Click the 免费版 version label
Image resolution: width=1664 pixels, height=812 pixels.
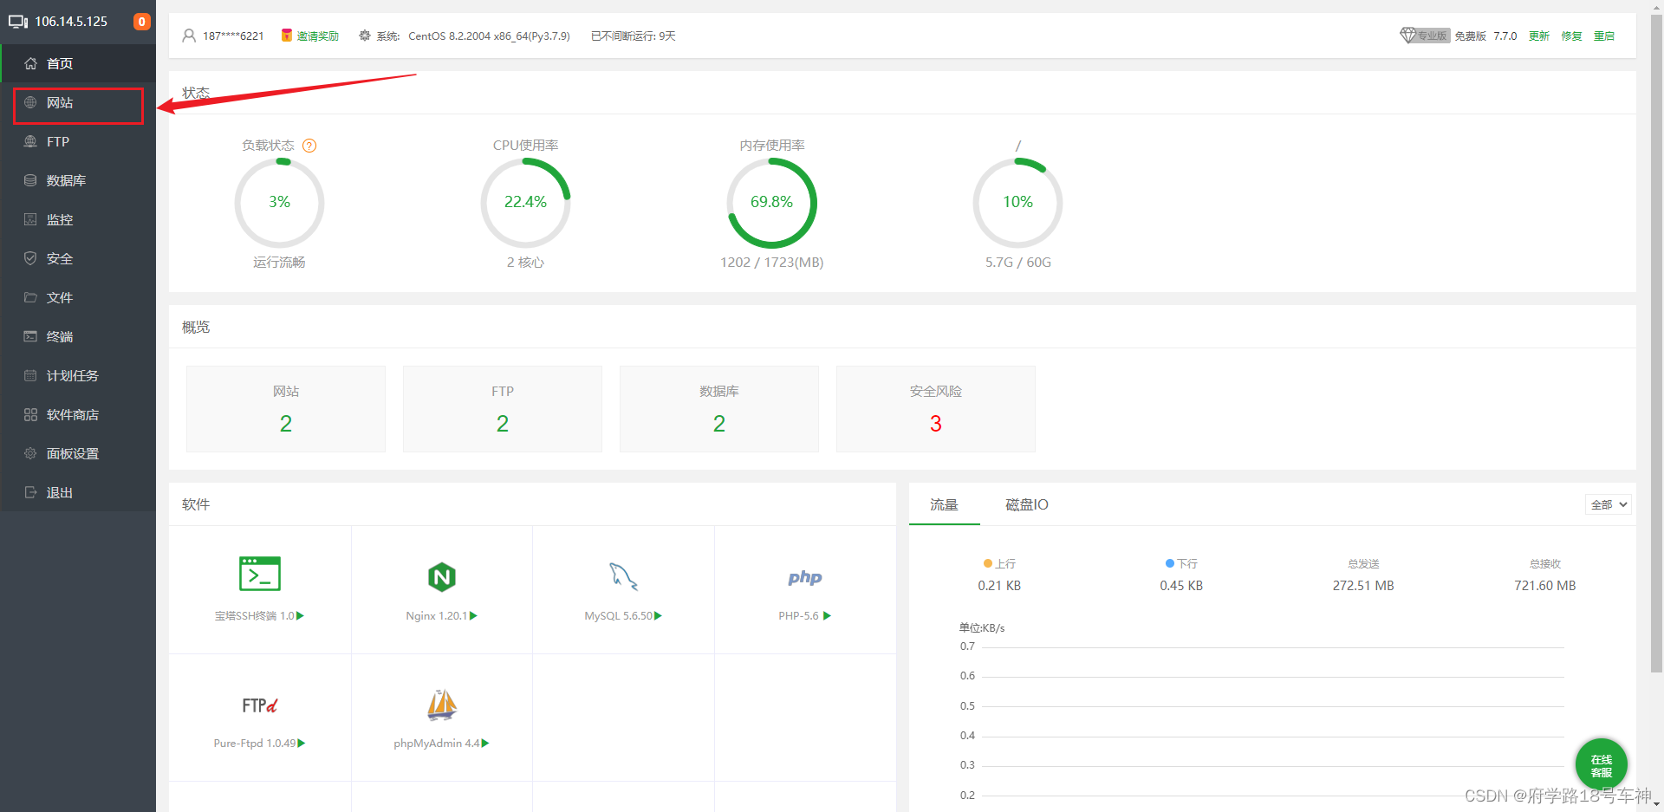[1470, 36]
